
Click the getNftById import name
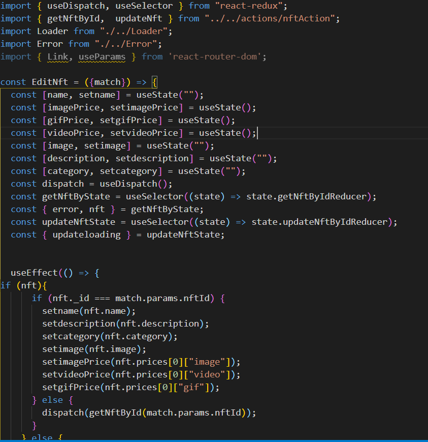click(73, 19)
